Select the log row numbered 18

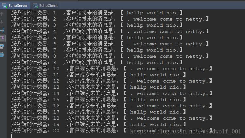tap(112, 118)
